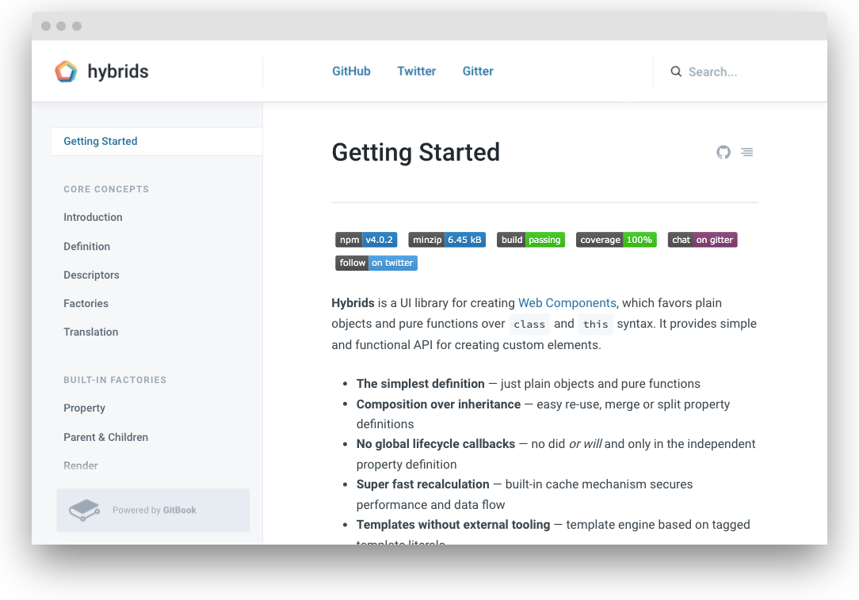Open the Render page

coord(81,465)
